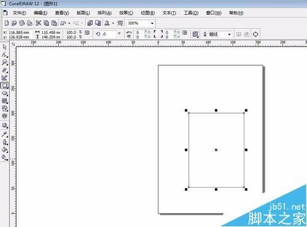Screen dimensions: 307x227
Task: Toggle the non-proportional scale lock
Action: (87, 33)
